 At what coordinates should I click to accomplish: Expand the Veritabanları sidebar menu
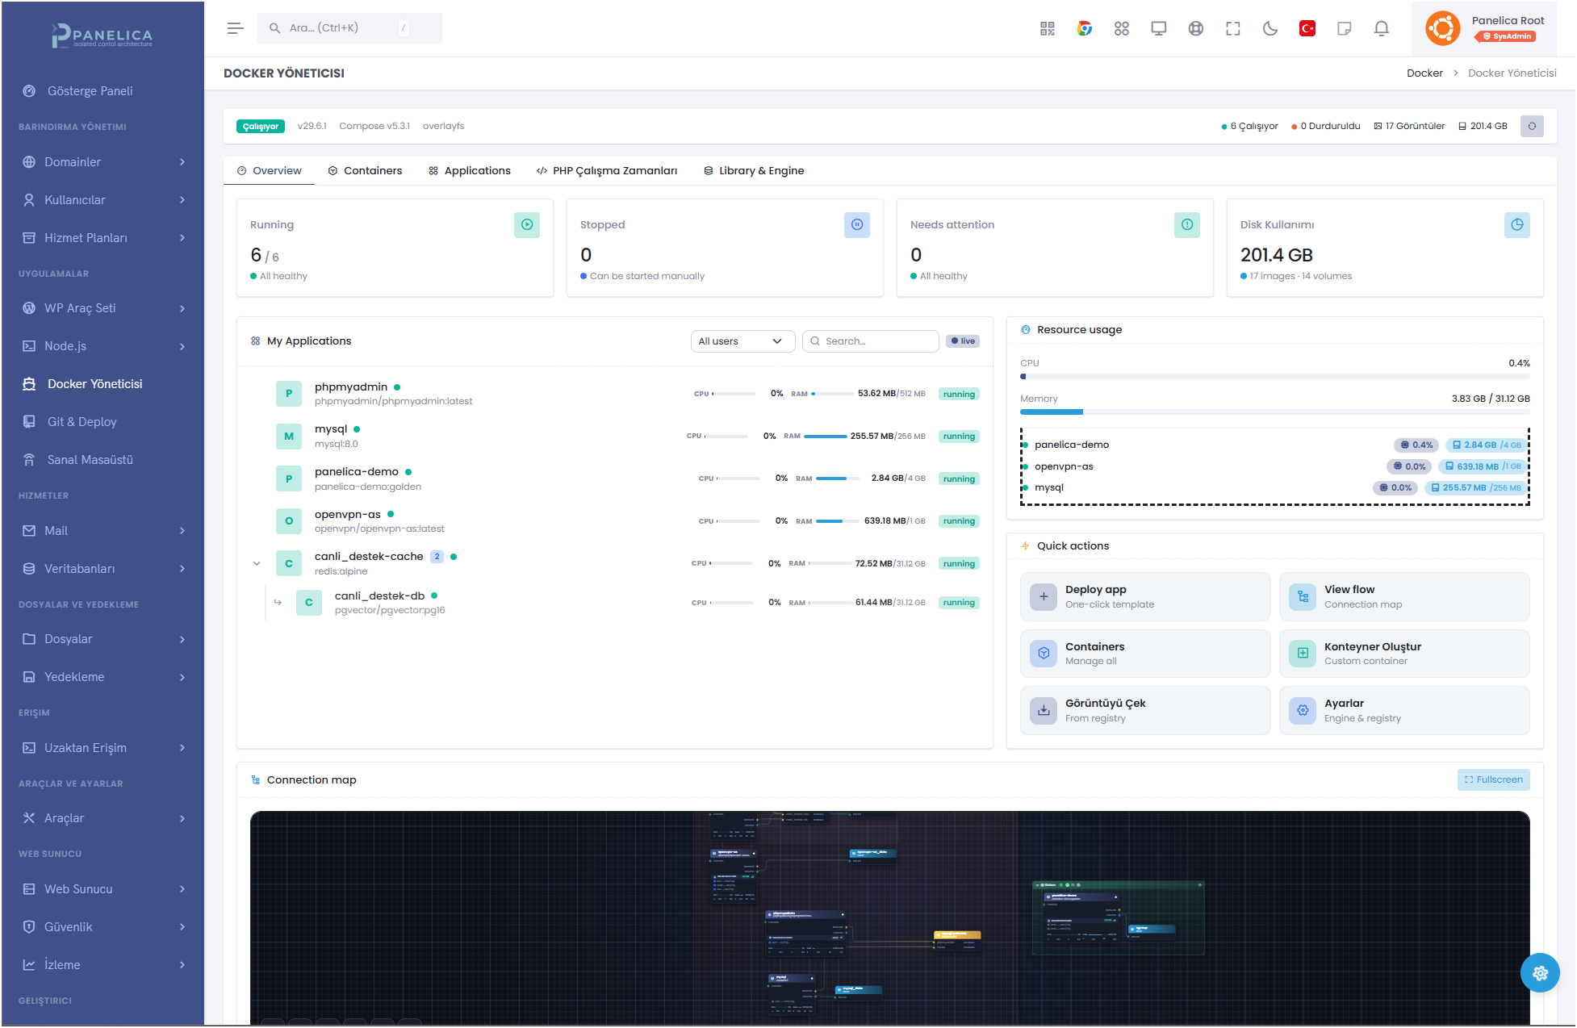102,569
